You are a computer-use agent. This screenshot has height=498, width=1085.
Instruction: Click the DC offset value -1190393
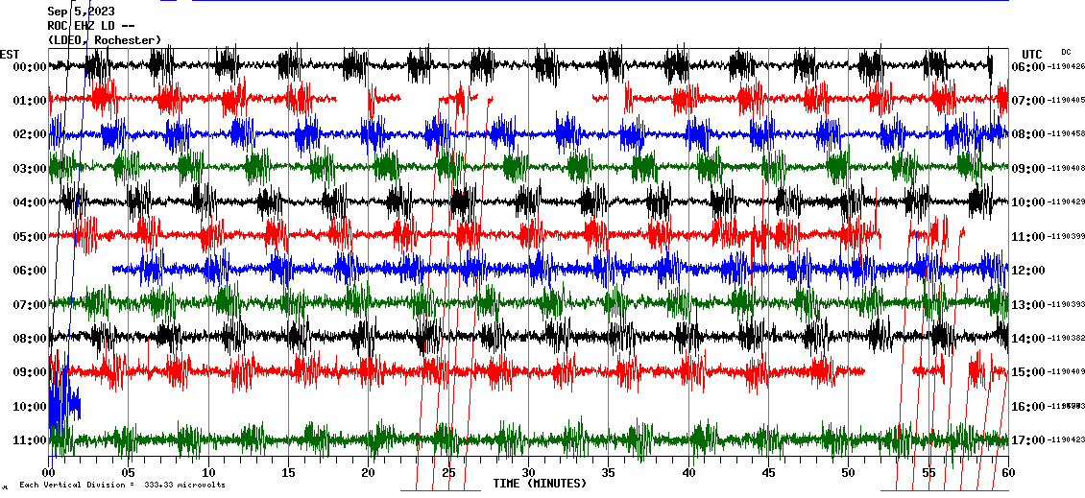pos(1065,304)
